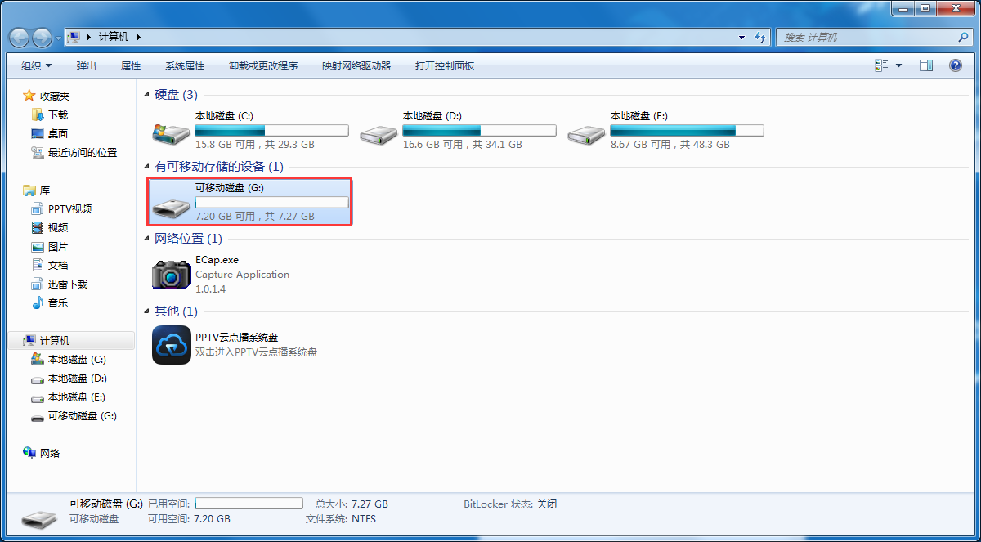
Task: Select the 本地磁盘 (C:) Windows drive icon
Action: coord(171,133)
